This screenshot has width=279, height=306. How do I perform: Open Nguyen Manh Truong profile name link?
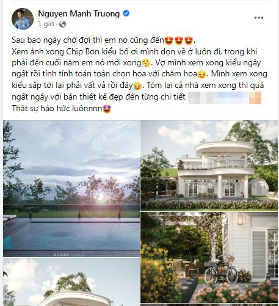(x=79, y=13)
